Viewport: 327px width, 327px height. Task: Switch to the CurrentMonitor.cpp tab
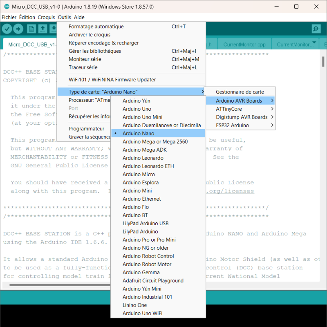click(244, 45)
